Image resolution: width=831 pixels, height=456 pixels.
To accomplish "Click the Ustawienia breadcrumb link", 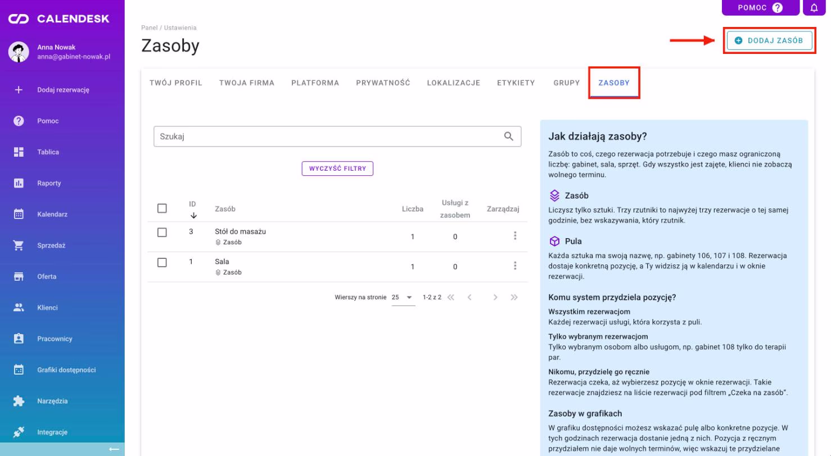I will pyautogui.click(x=180, y=28).
